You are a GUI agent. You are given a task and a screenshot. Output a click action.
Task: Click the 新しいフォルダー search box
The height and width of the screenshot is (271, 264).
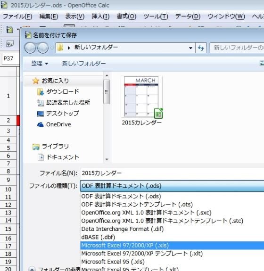pos(237,48)
